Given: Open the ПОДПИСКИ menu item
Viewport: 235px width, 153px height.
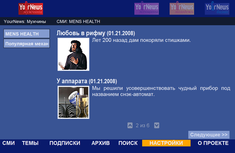Looking at the screenshot, I should pyautogui.click(x=65, y=143).
